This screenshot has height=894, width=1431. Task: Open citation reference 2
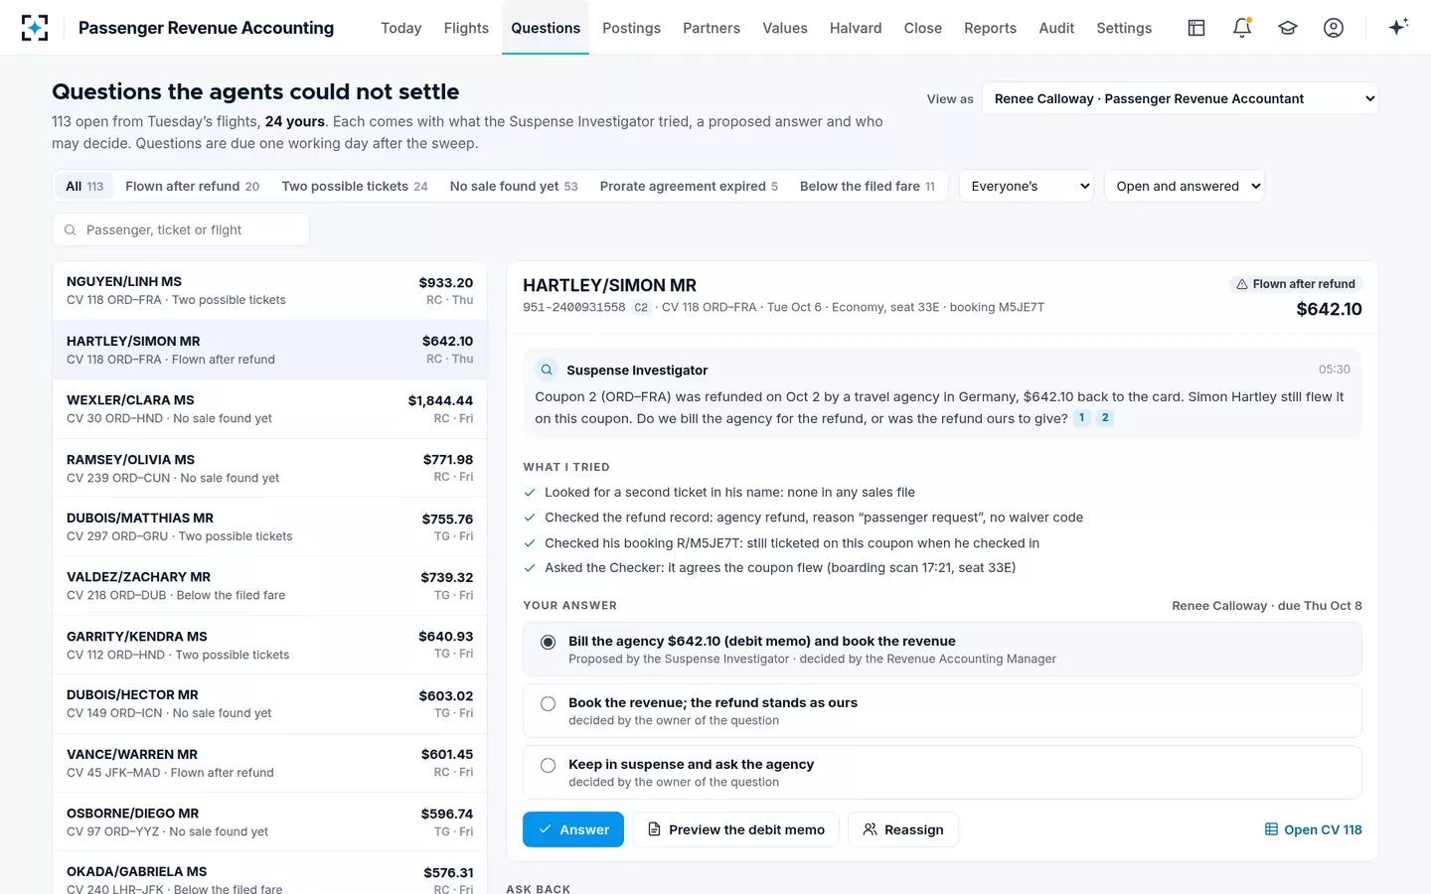click(x=1105, y=418)
